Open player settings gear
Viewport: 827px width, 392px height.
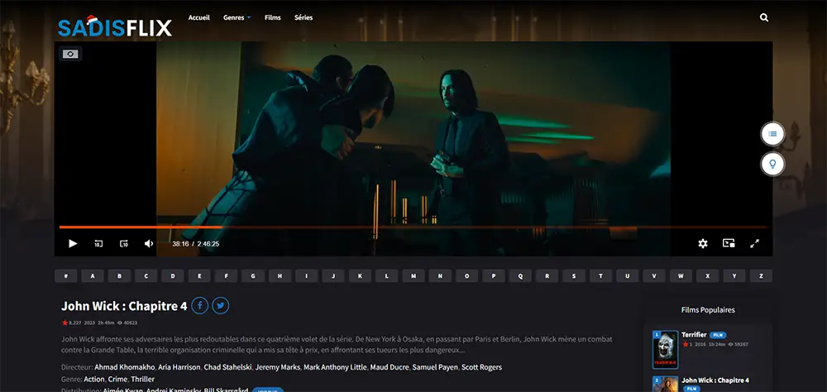pos(702,243)
